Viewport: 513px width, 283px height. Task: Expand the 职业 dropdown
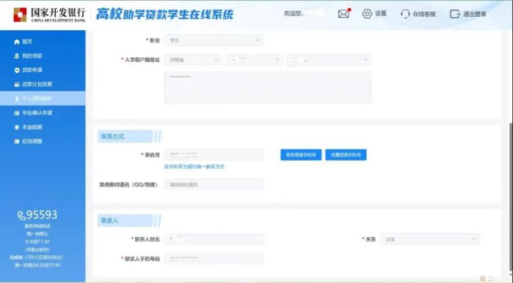pos(214,40)
